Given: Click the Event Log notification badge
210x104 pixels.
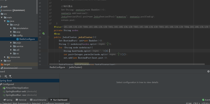Looking at the screenshot, I should point(203,100).
